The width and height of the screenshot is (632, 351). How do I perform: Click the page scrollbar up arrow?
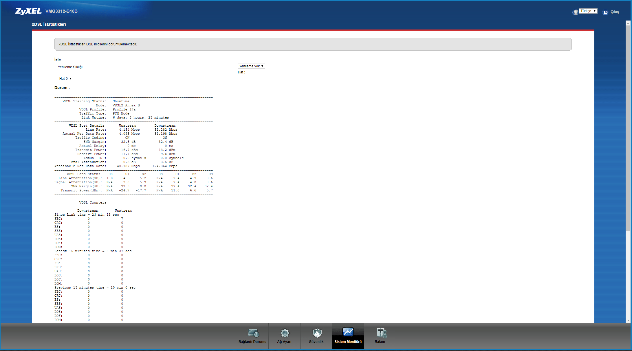pos(628,23)
